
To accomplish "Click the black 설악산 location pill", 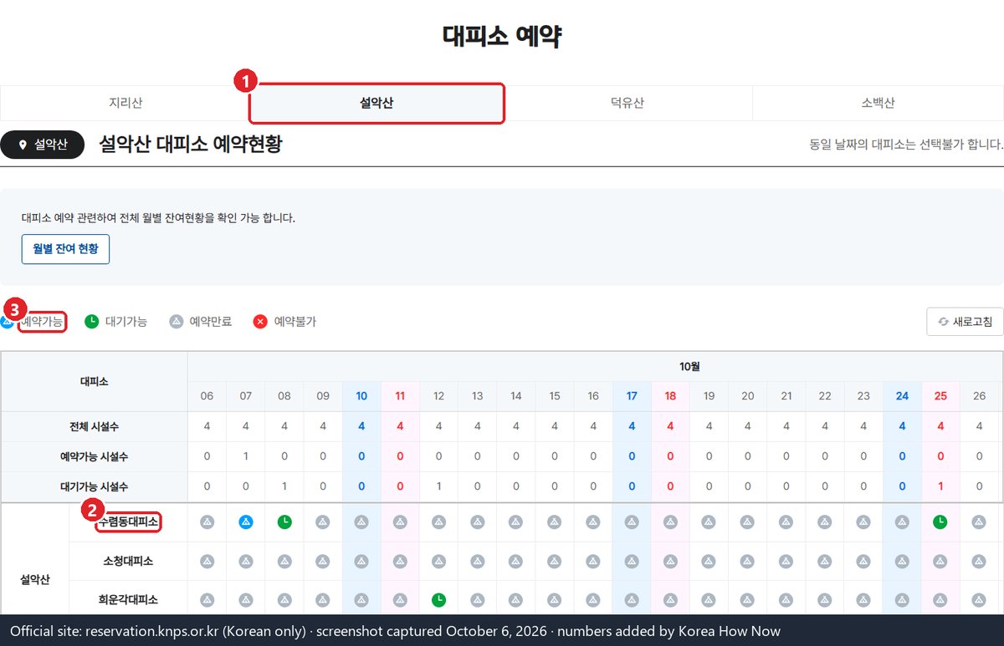I will click(x=43, y=145).
